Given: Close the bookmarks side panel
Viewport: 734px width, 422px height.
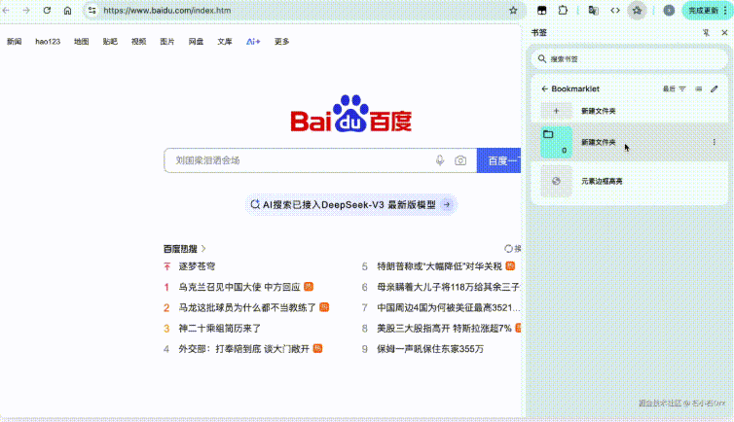Looking at the screenshot, I should 724,33.
